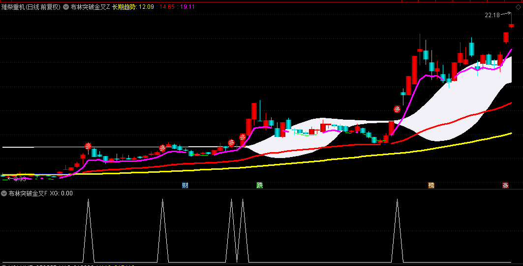Expand the 布林突破金叉F indicator dropdown arrow
The width and height of the screenshot is (523, 266).
(4, 193)
